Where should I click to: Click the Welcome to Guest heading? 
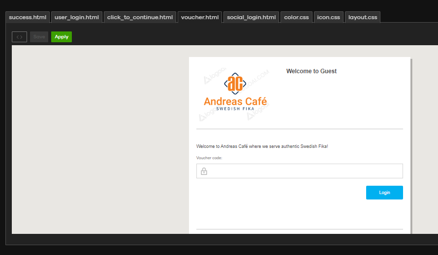pos(312,71)
